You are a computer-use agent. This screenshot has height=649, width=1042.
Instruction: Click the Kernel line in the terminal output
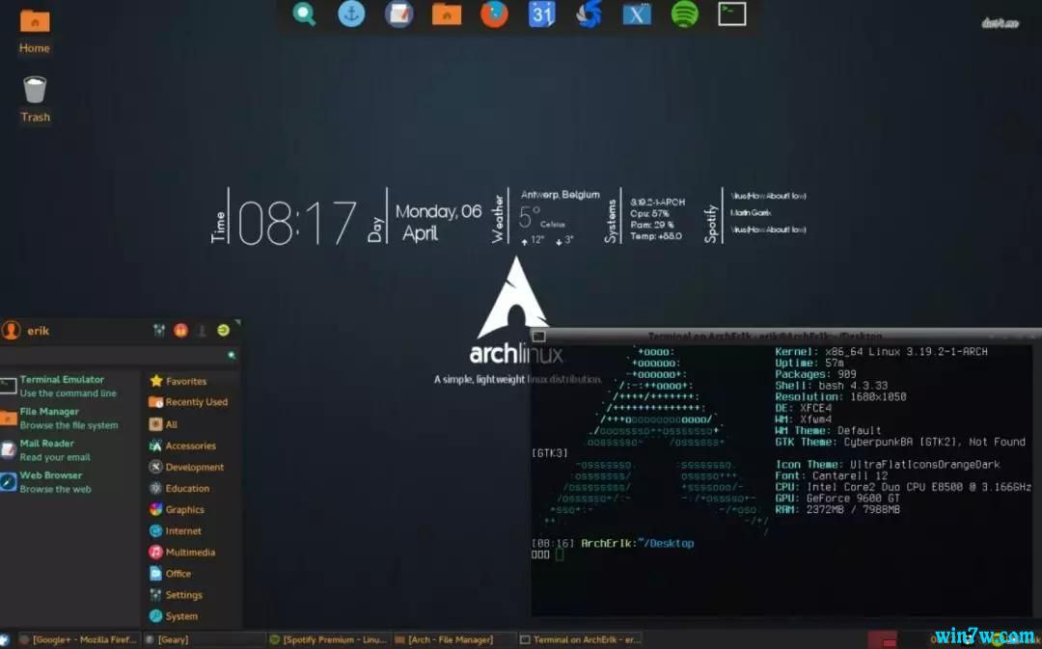click(x=881, y=351)
